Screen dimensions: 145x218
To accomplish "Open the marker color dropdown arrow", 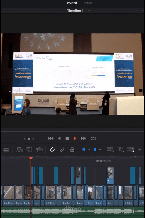I will coord(100,150).
